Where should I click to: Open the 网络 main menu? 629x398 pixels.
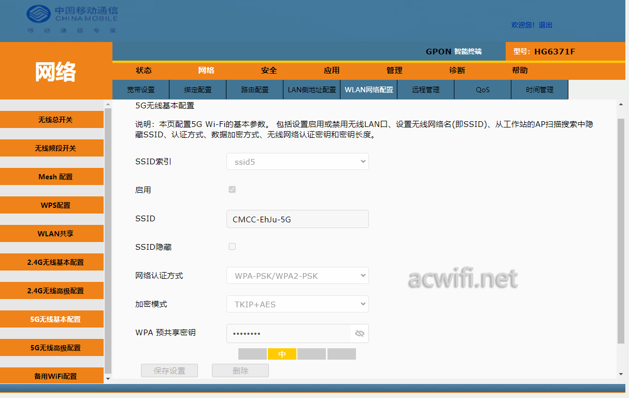(x=206, y=70)
